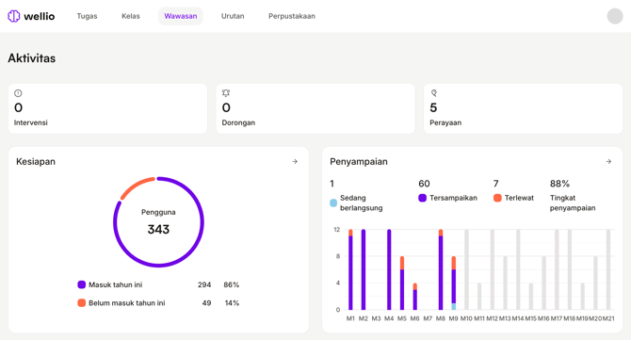This screenshot has height=340, width=631.
Task: Click the 49 value
Action: pyautogui.click(x=206, y=302)
